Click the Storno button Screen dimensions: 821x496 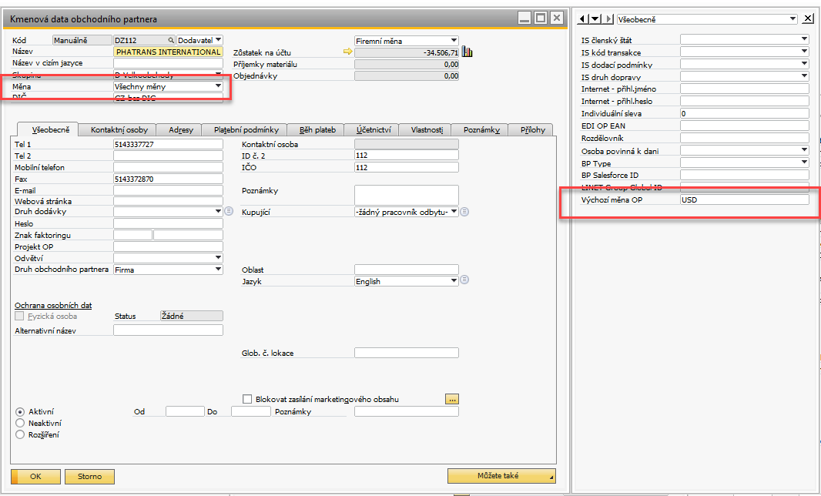pyautogui.click(x=89, y=476)
